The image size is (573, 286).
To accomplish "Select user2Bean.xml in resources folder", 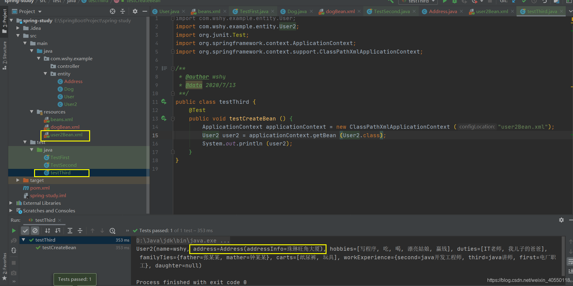I will click(66, 134).
